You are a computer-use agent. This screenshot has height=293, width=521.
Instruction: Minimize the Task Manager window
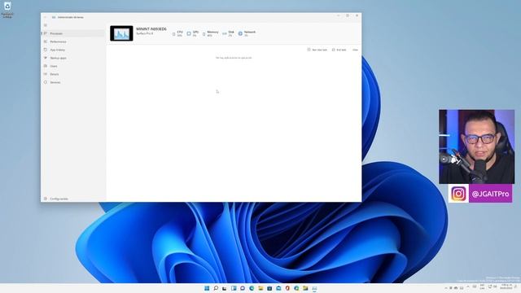point(339,15)
